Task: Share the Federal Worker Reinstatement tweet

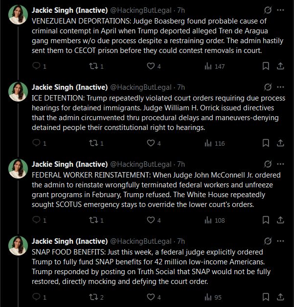Action: 280,220
